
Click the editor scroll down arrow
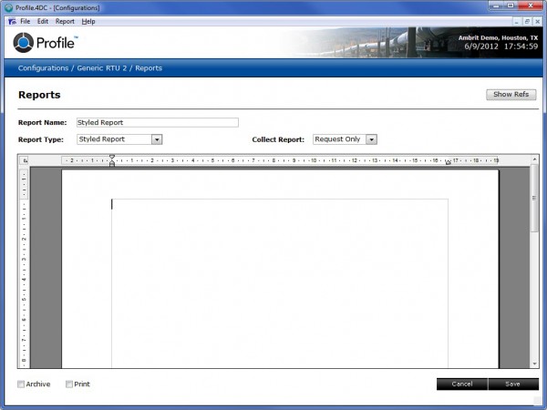click(534, 364)
